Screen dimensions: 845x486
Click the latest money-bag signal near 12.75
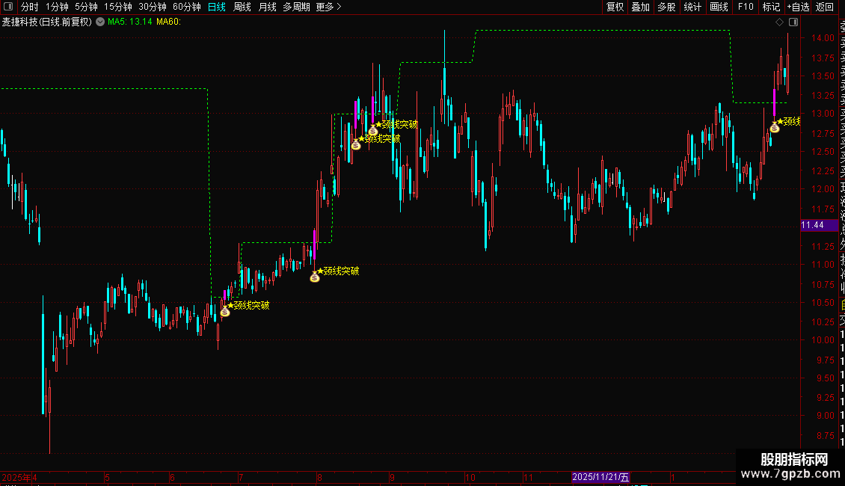[x=775, y=129]
